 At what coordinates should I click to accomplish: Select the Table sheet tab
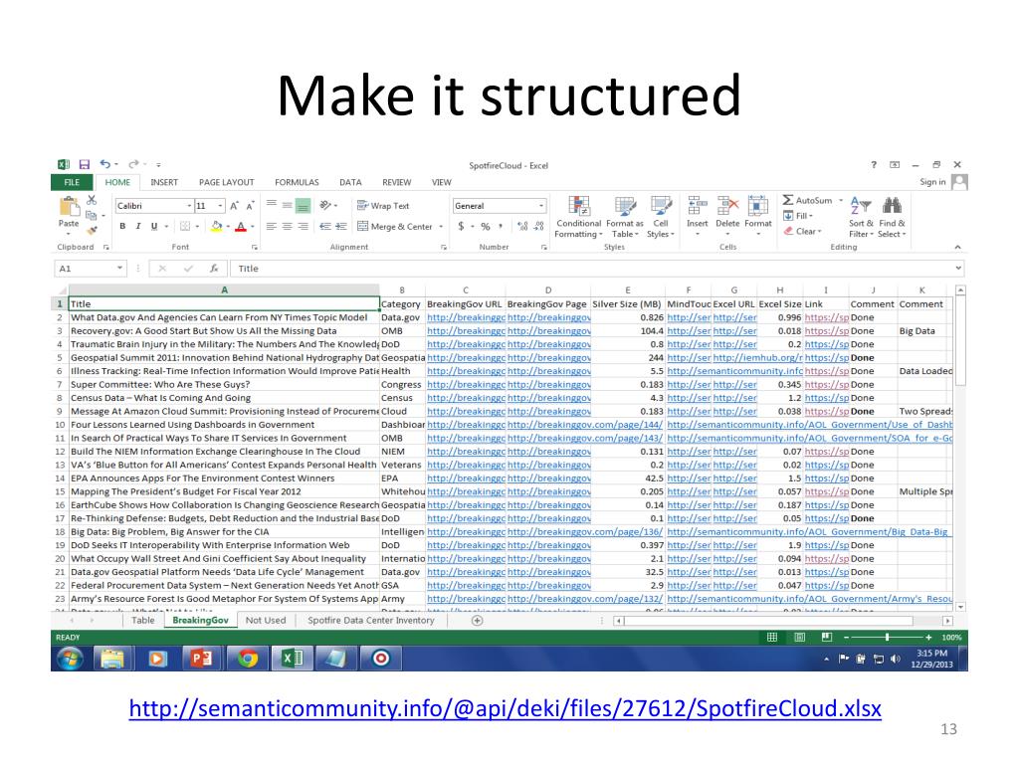click(143, 621)
